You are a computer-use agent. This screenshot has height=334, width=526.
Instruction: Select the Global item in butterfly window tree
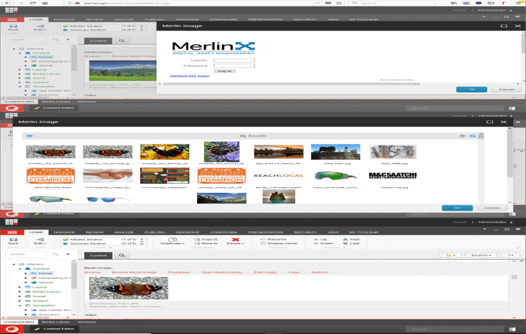coord(46,282)
